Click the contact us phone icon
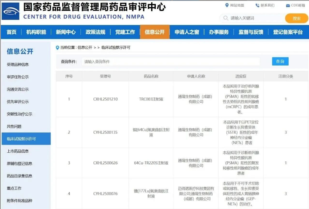This screenshot has width=309, height=209. pyautogui.click(x=257, y=5)
